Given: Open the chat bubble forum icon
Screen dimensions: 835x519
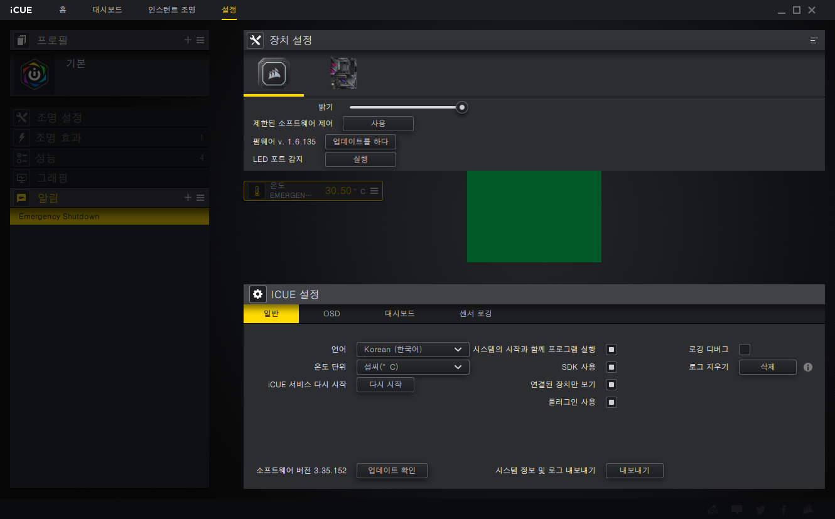Looking at the screenshot, I should pos(737,510).
